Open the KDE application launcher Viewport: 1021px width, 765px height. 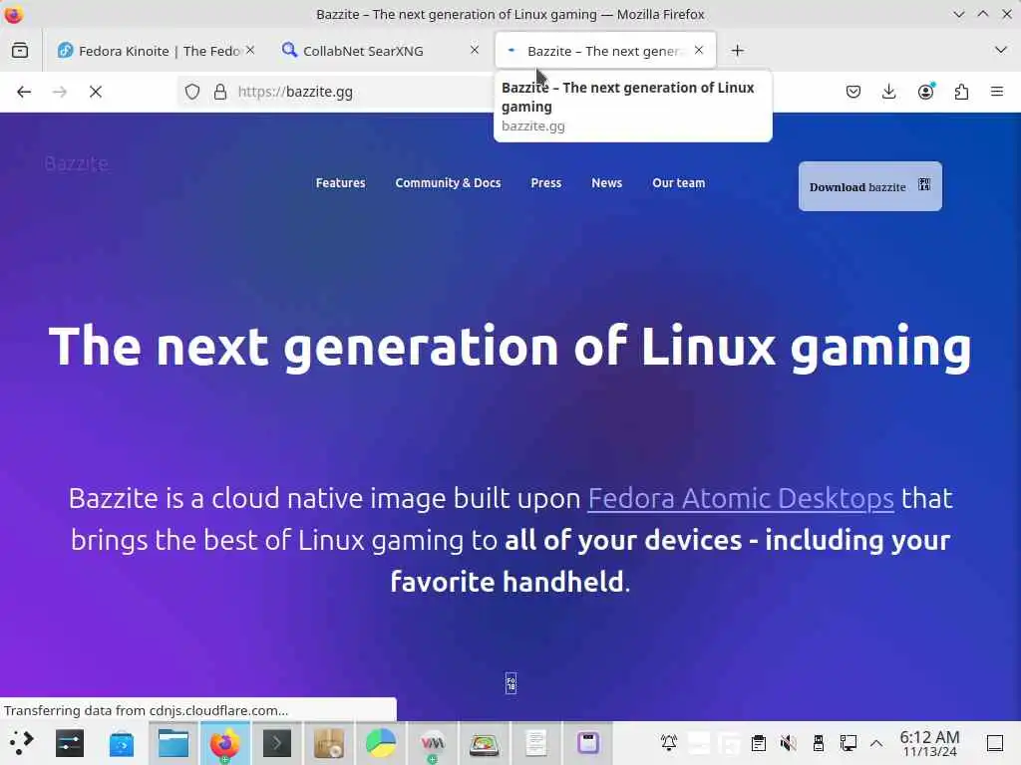(x=21, y=743)
